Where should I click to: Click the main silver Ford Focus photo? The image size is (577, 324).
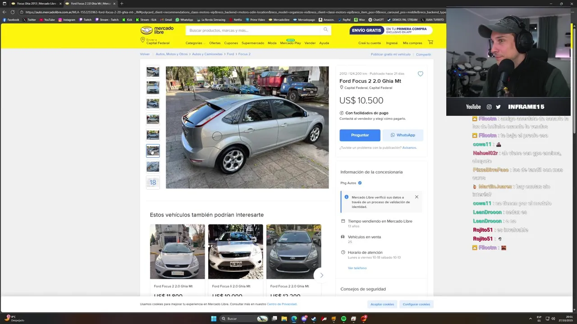[247, 127]
